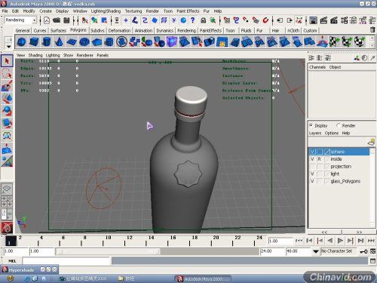Select the Rotate tool in toolbox
This screenshot has width=377, height=283.
(7, 111)
